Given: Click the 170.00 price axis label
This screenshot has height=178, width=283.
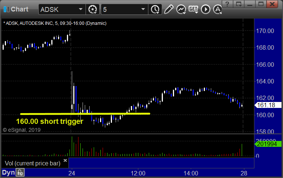Looking at the screenshot, I should point(265,31).
